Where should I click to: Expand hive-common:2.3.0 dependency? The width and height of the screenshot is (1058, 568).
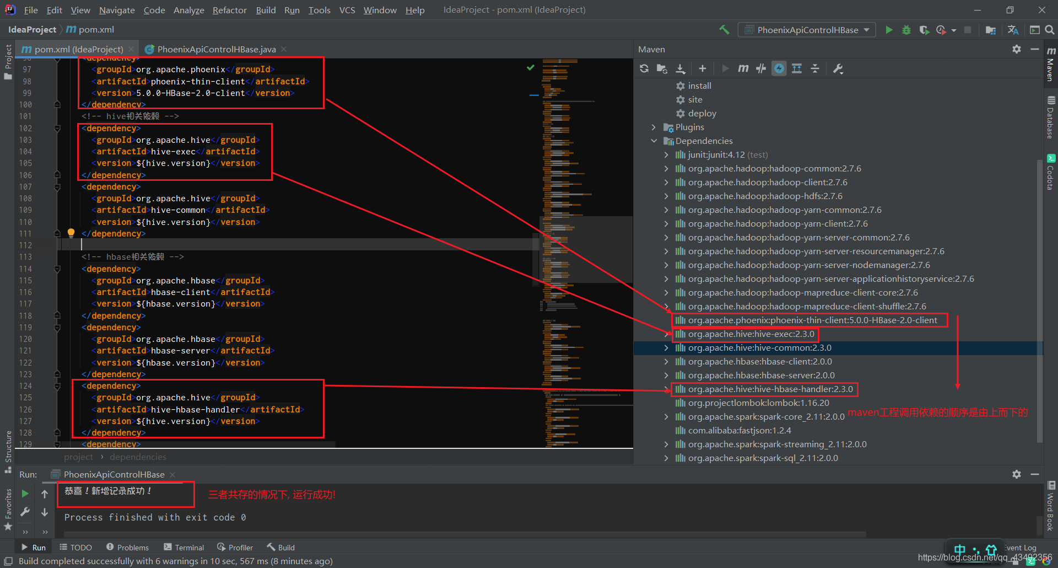[x=666, y=347]
